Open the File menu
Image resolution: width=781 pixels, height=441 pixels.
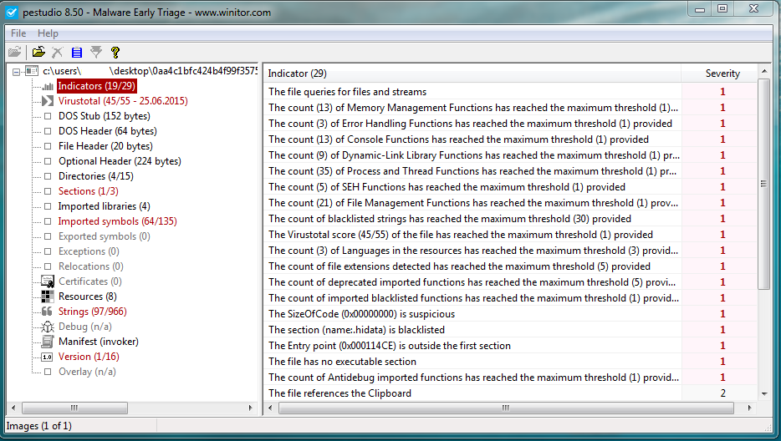coord(18,33)
